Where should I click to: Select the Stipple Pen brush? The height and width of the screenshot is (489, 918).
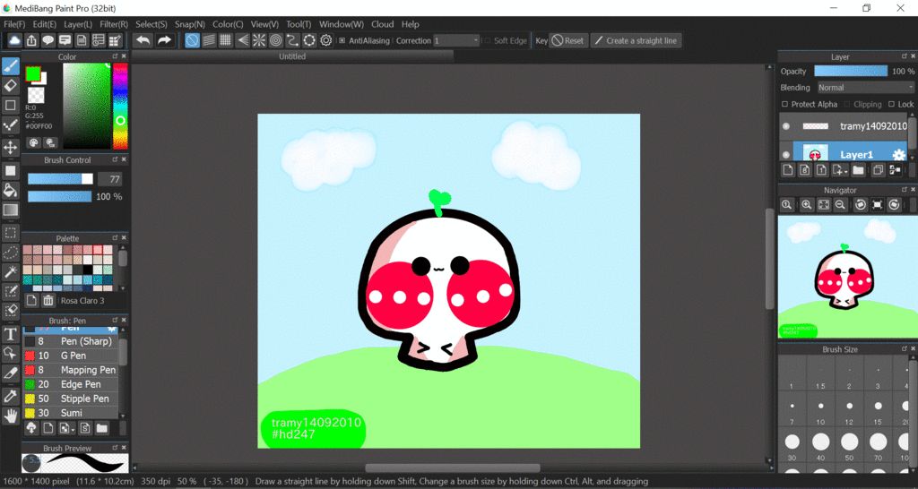point(70,399)
